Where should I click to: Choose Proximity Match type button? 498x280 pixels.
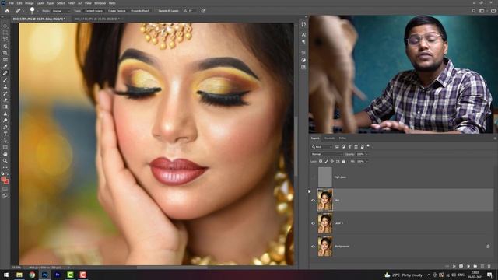click(x=140, y=11)
